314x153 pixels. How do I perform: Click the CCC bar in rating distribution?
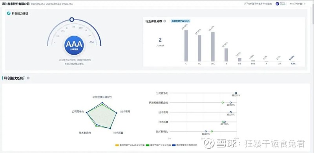coord(213,46)
